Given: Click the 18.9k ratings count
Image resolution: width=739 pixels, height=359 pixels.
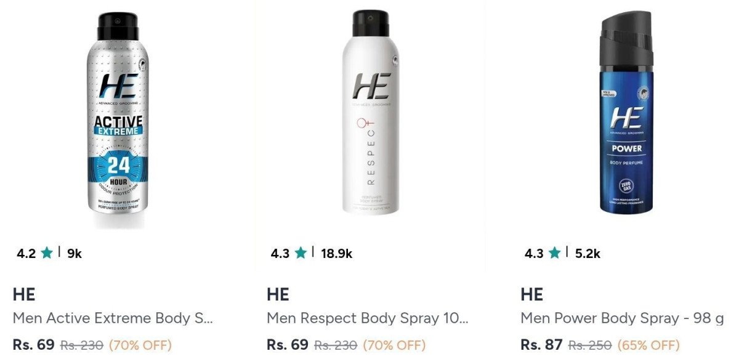Looking at the screenshot, I should (x=336, y=253).
